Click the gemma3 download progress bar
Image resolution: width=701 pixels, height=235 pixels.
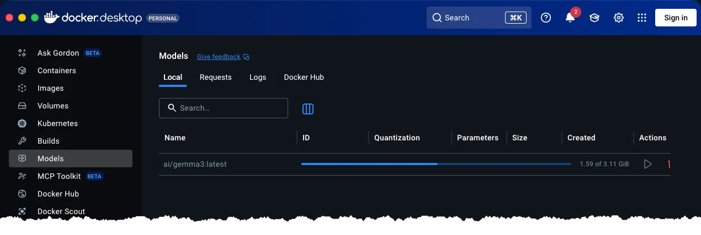pyautogui.click(x=436, y=164)
